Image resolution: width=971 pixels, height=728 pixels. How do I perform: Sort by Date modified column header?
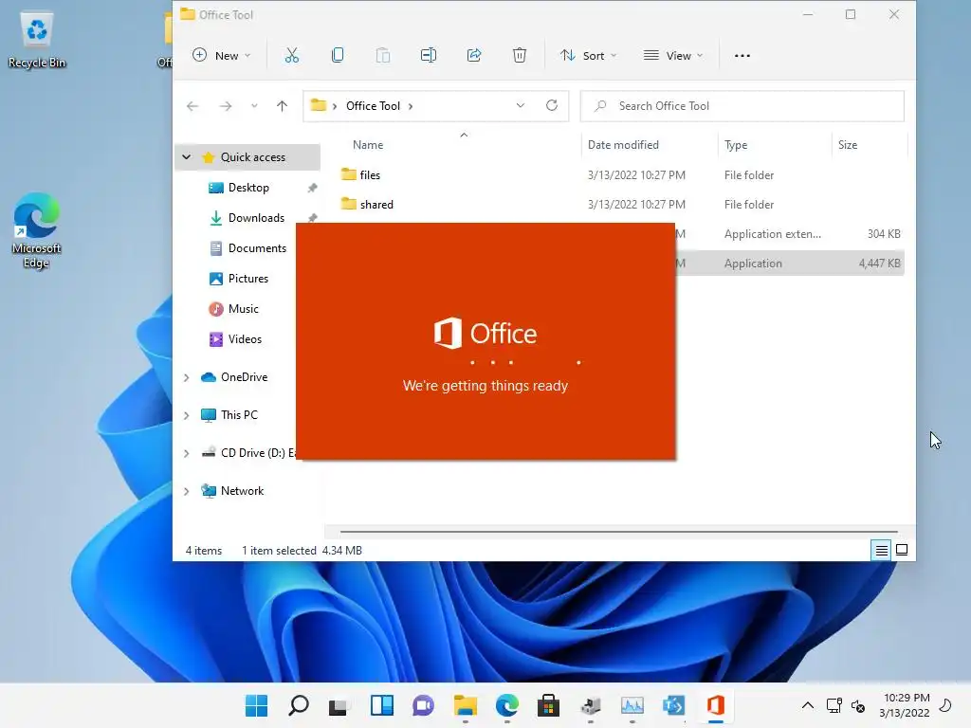tap(623, 145)
